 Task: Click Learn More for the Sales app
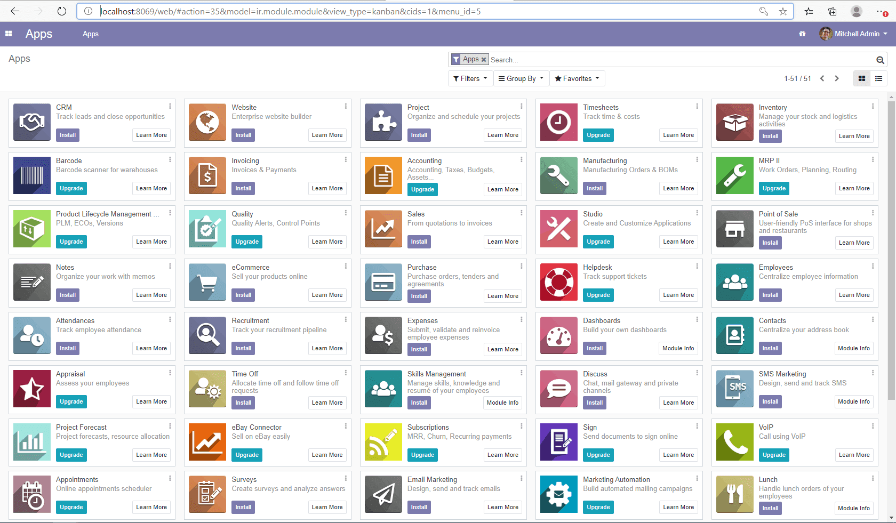point(502,242)
